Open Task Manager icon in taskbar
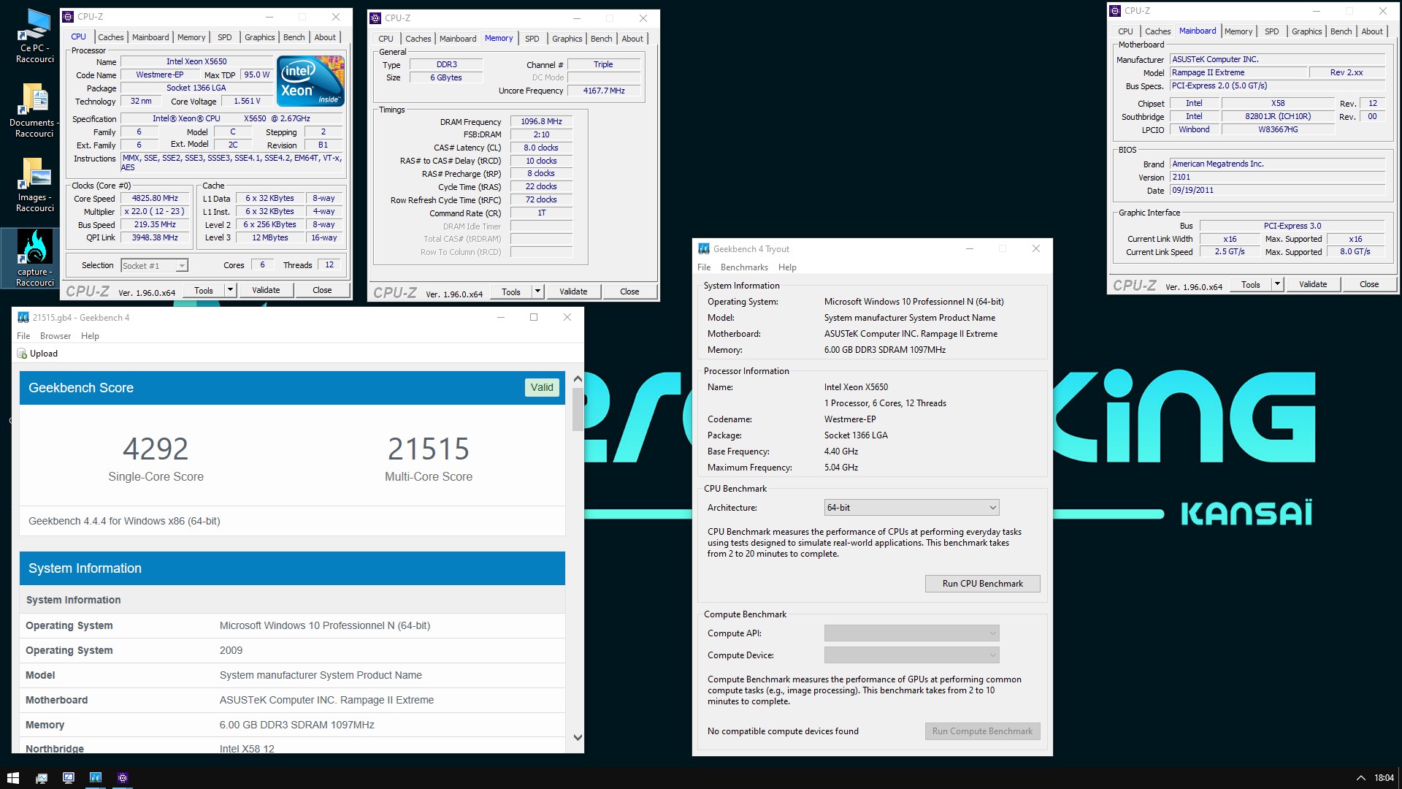 (41, 778)
